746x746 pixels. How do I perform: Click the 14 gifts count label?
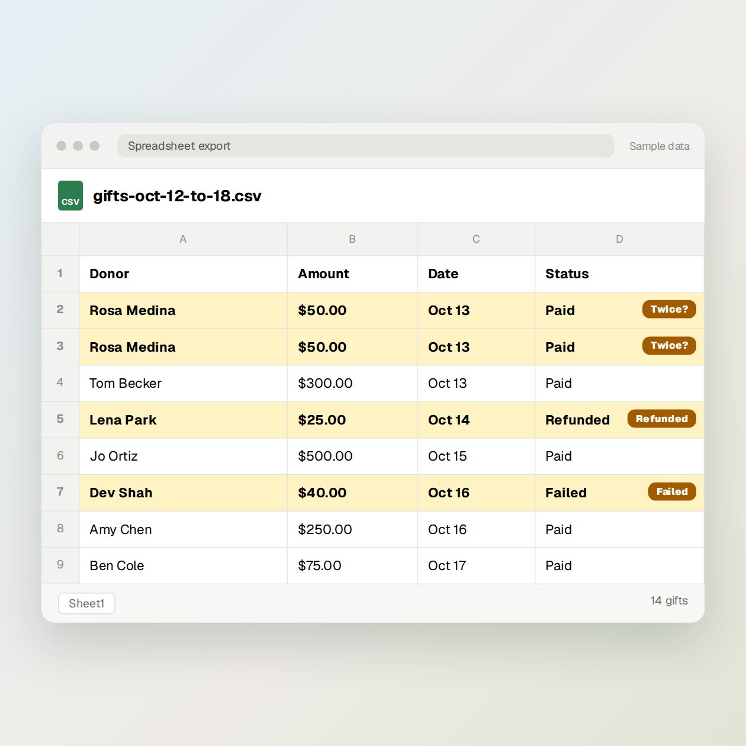click(x=669, y=600)
